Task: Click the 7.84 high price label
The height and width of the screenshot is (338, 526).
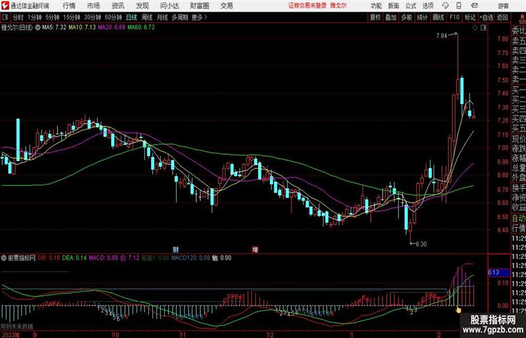Action: click(x=441, y=36)
